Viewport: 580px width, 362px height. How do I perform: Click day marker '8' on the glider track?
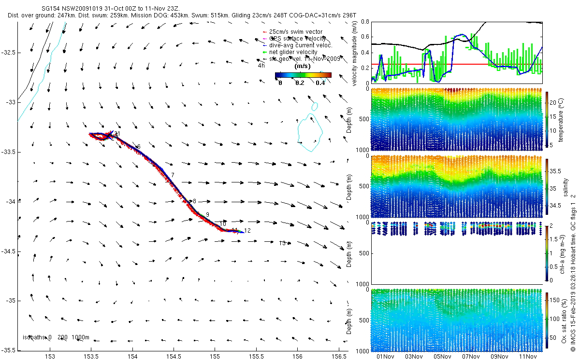[194, 201]
